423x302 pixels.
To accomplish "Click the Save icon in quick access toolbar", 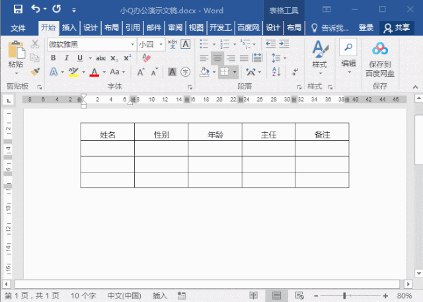I will coord(18,9).
